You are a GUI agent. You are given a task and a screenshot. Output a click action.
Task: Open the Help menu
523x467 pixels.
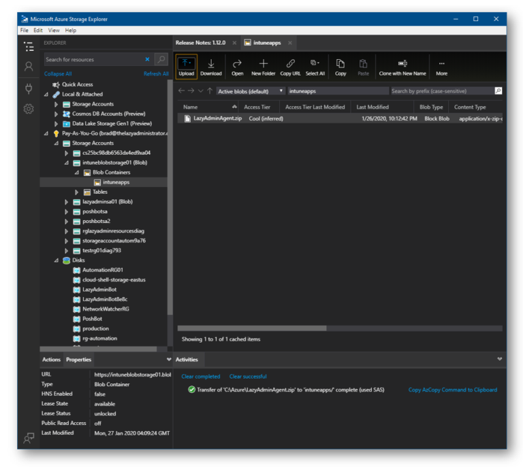(x=70, y=31)
